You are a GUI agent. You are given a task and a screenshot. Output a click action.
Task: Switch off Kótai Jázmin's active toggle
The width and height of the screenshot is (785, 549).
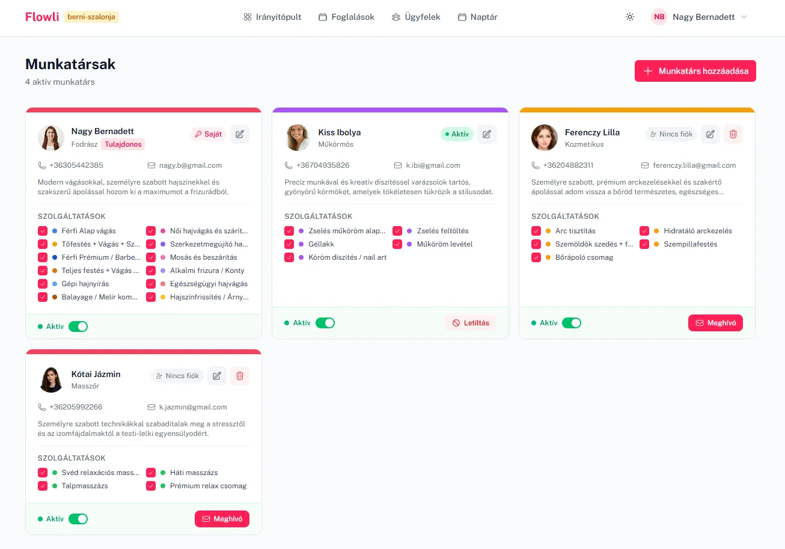[x=78, y=519]
